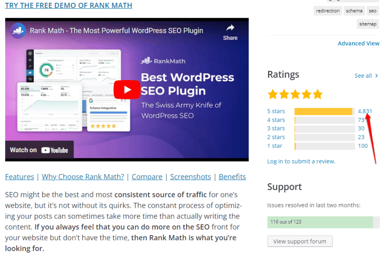Click the Share arrow icon on video

(230, 28)
